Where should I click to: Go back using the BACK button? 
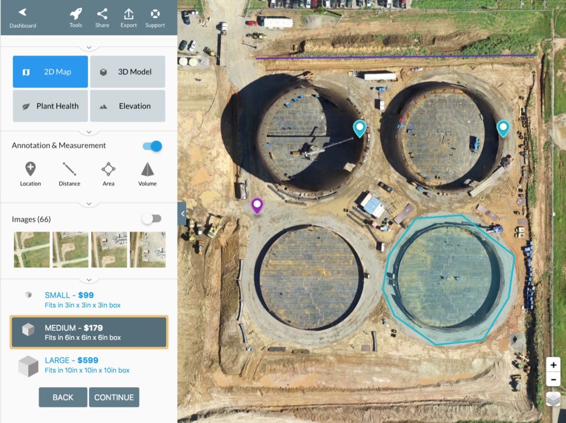(x=62, y=397)
